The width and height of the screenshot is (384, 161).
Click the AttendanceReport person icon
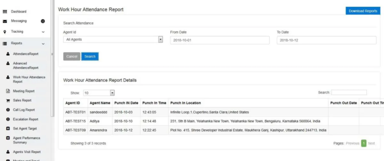click(8, 54)
